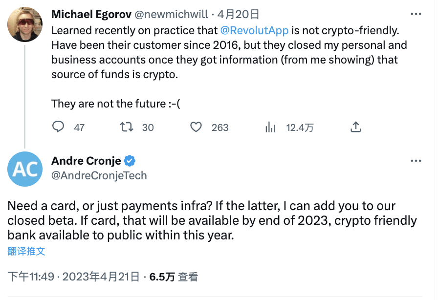Select the @AndreCronjeTech handle

pyautogui.click(x=99, y=176)
